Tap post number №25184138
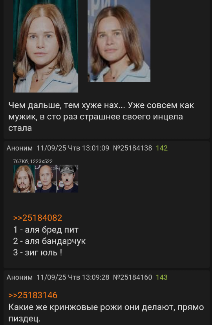The height and width of the screenshot is (325, 212). [133, 148]
